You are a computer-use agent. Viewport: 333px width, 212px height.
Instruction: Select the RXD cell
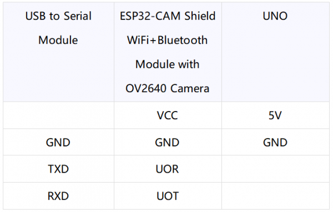tap(58, 196)
